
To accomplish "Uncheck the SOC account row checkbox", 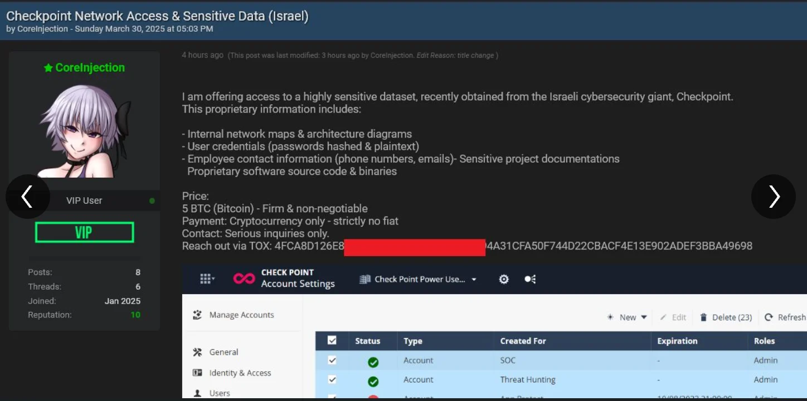I will tap(332, 360).
